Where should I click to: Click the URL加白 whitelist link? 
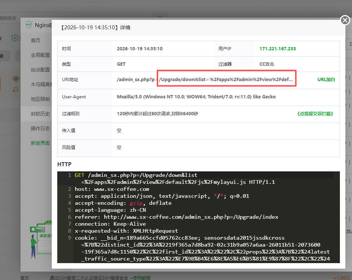[326, 80]
